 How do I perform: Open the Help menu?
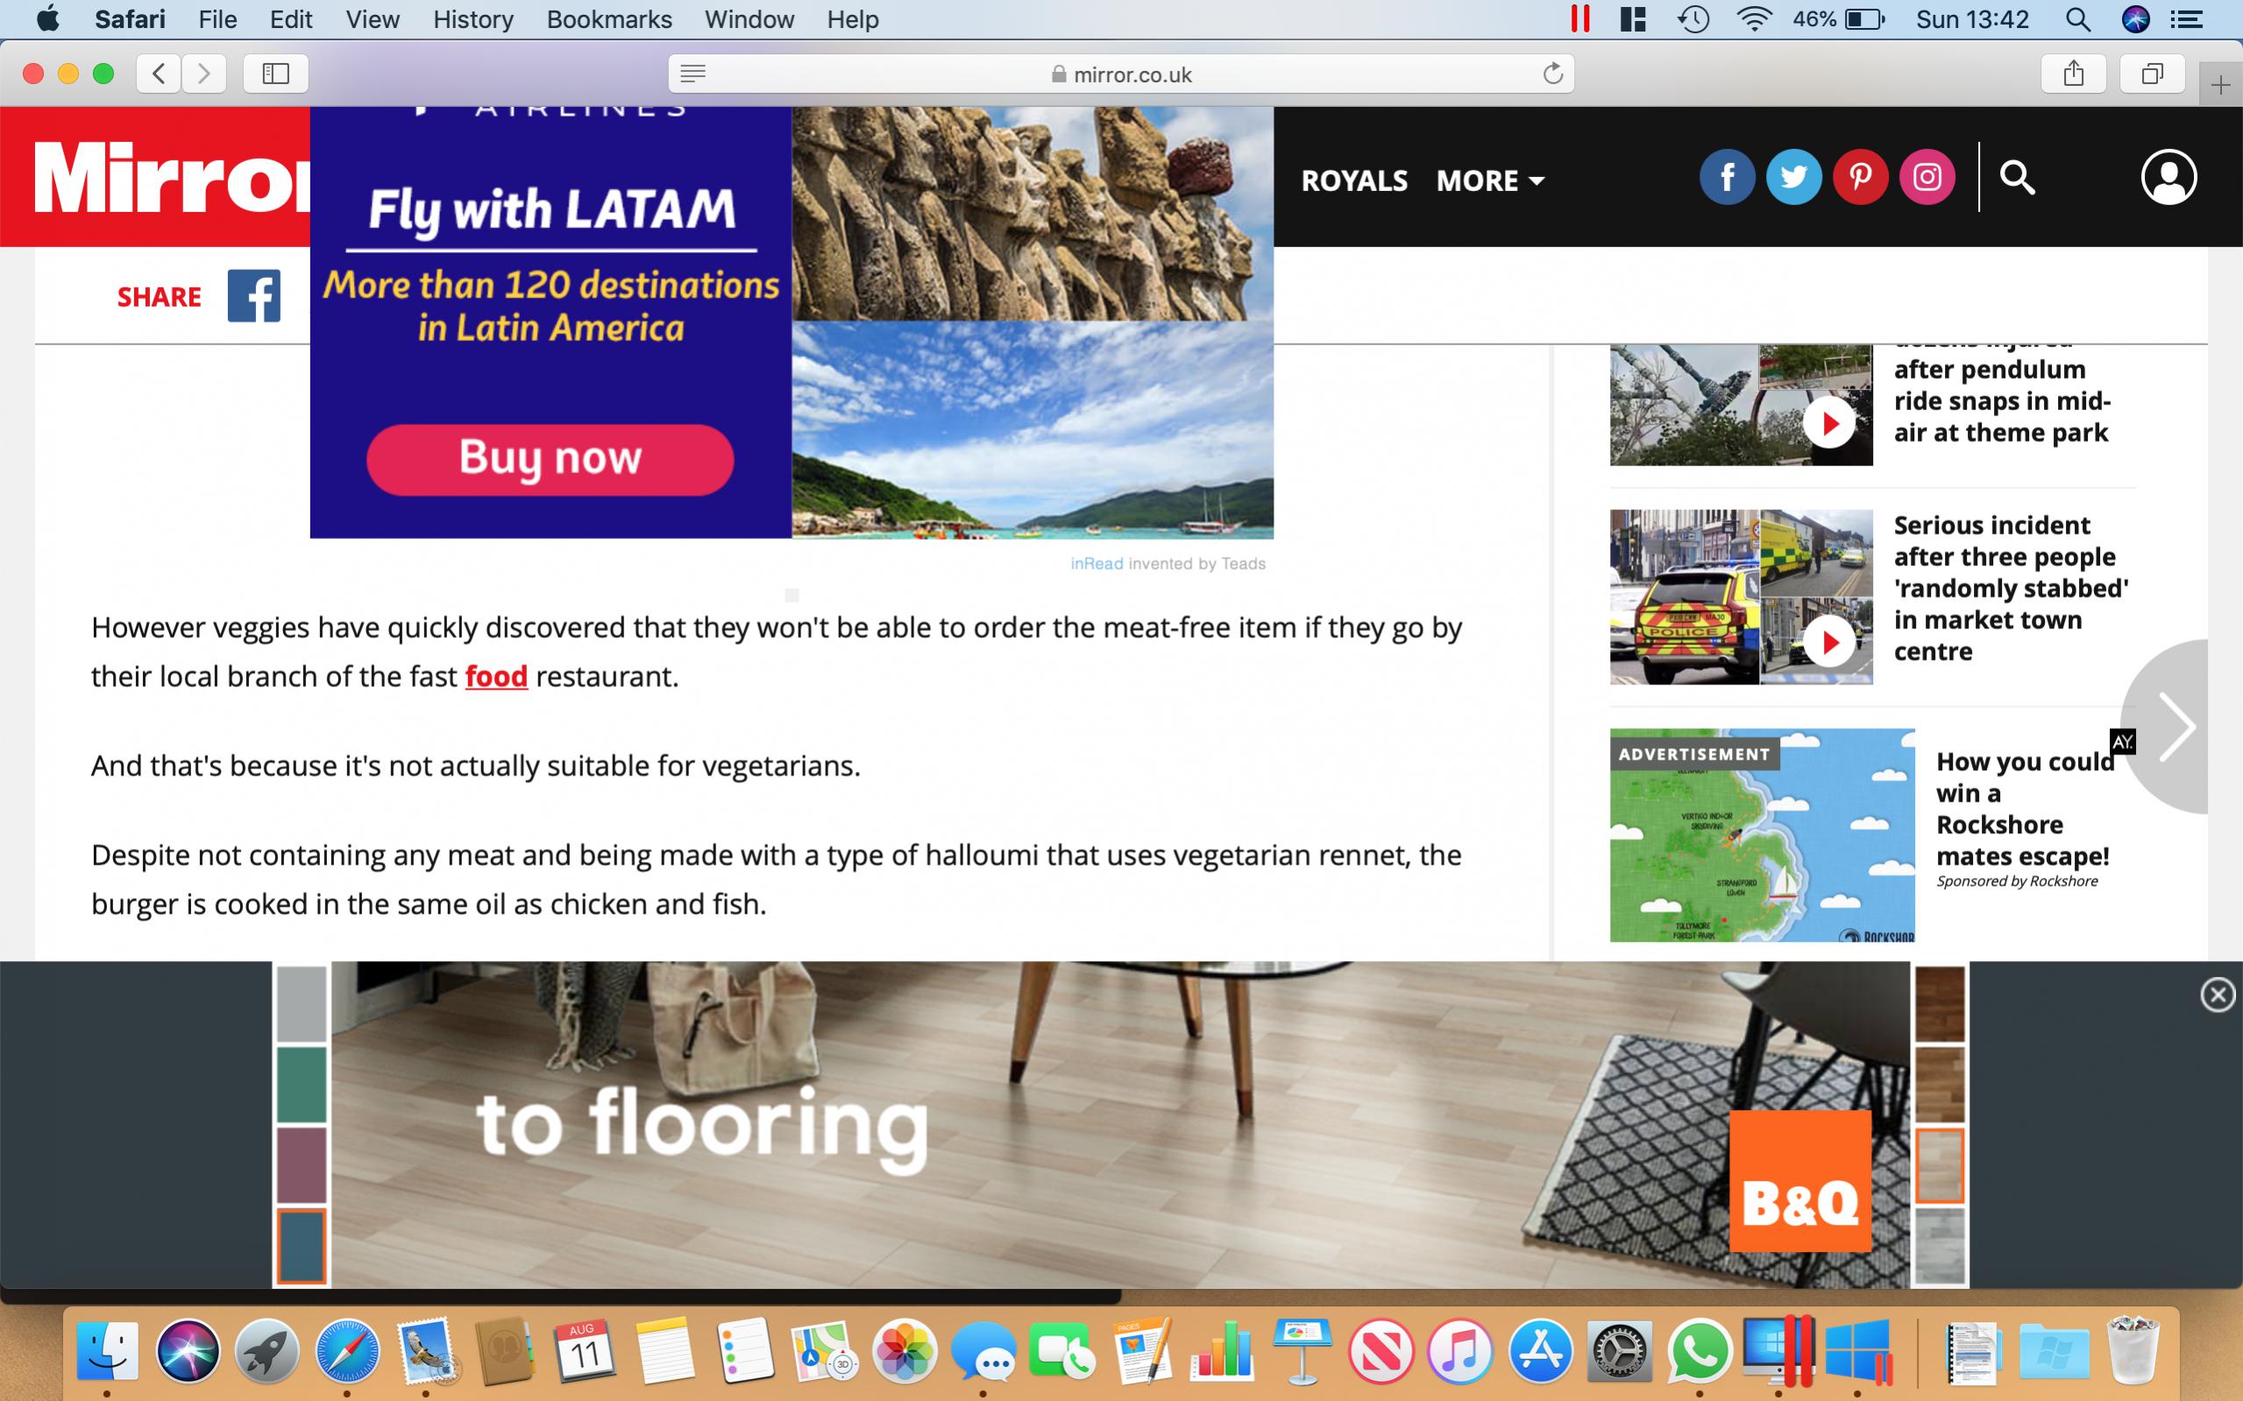853,19
